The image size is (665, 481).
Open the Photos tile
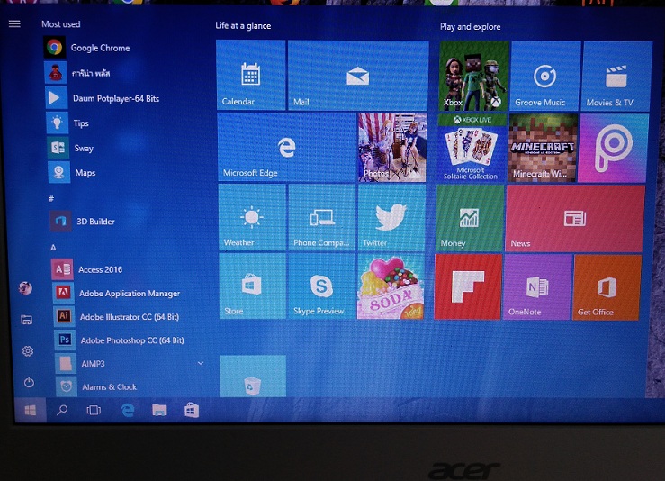(392, 148)
